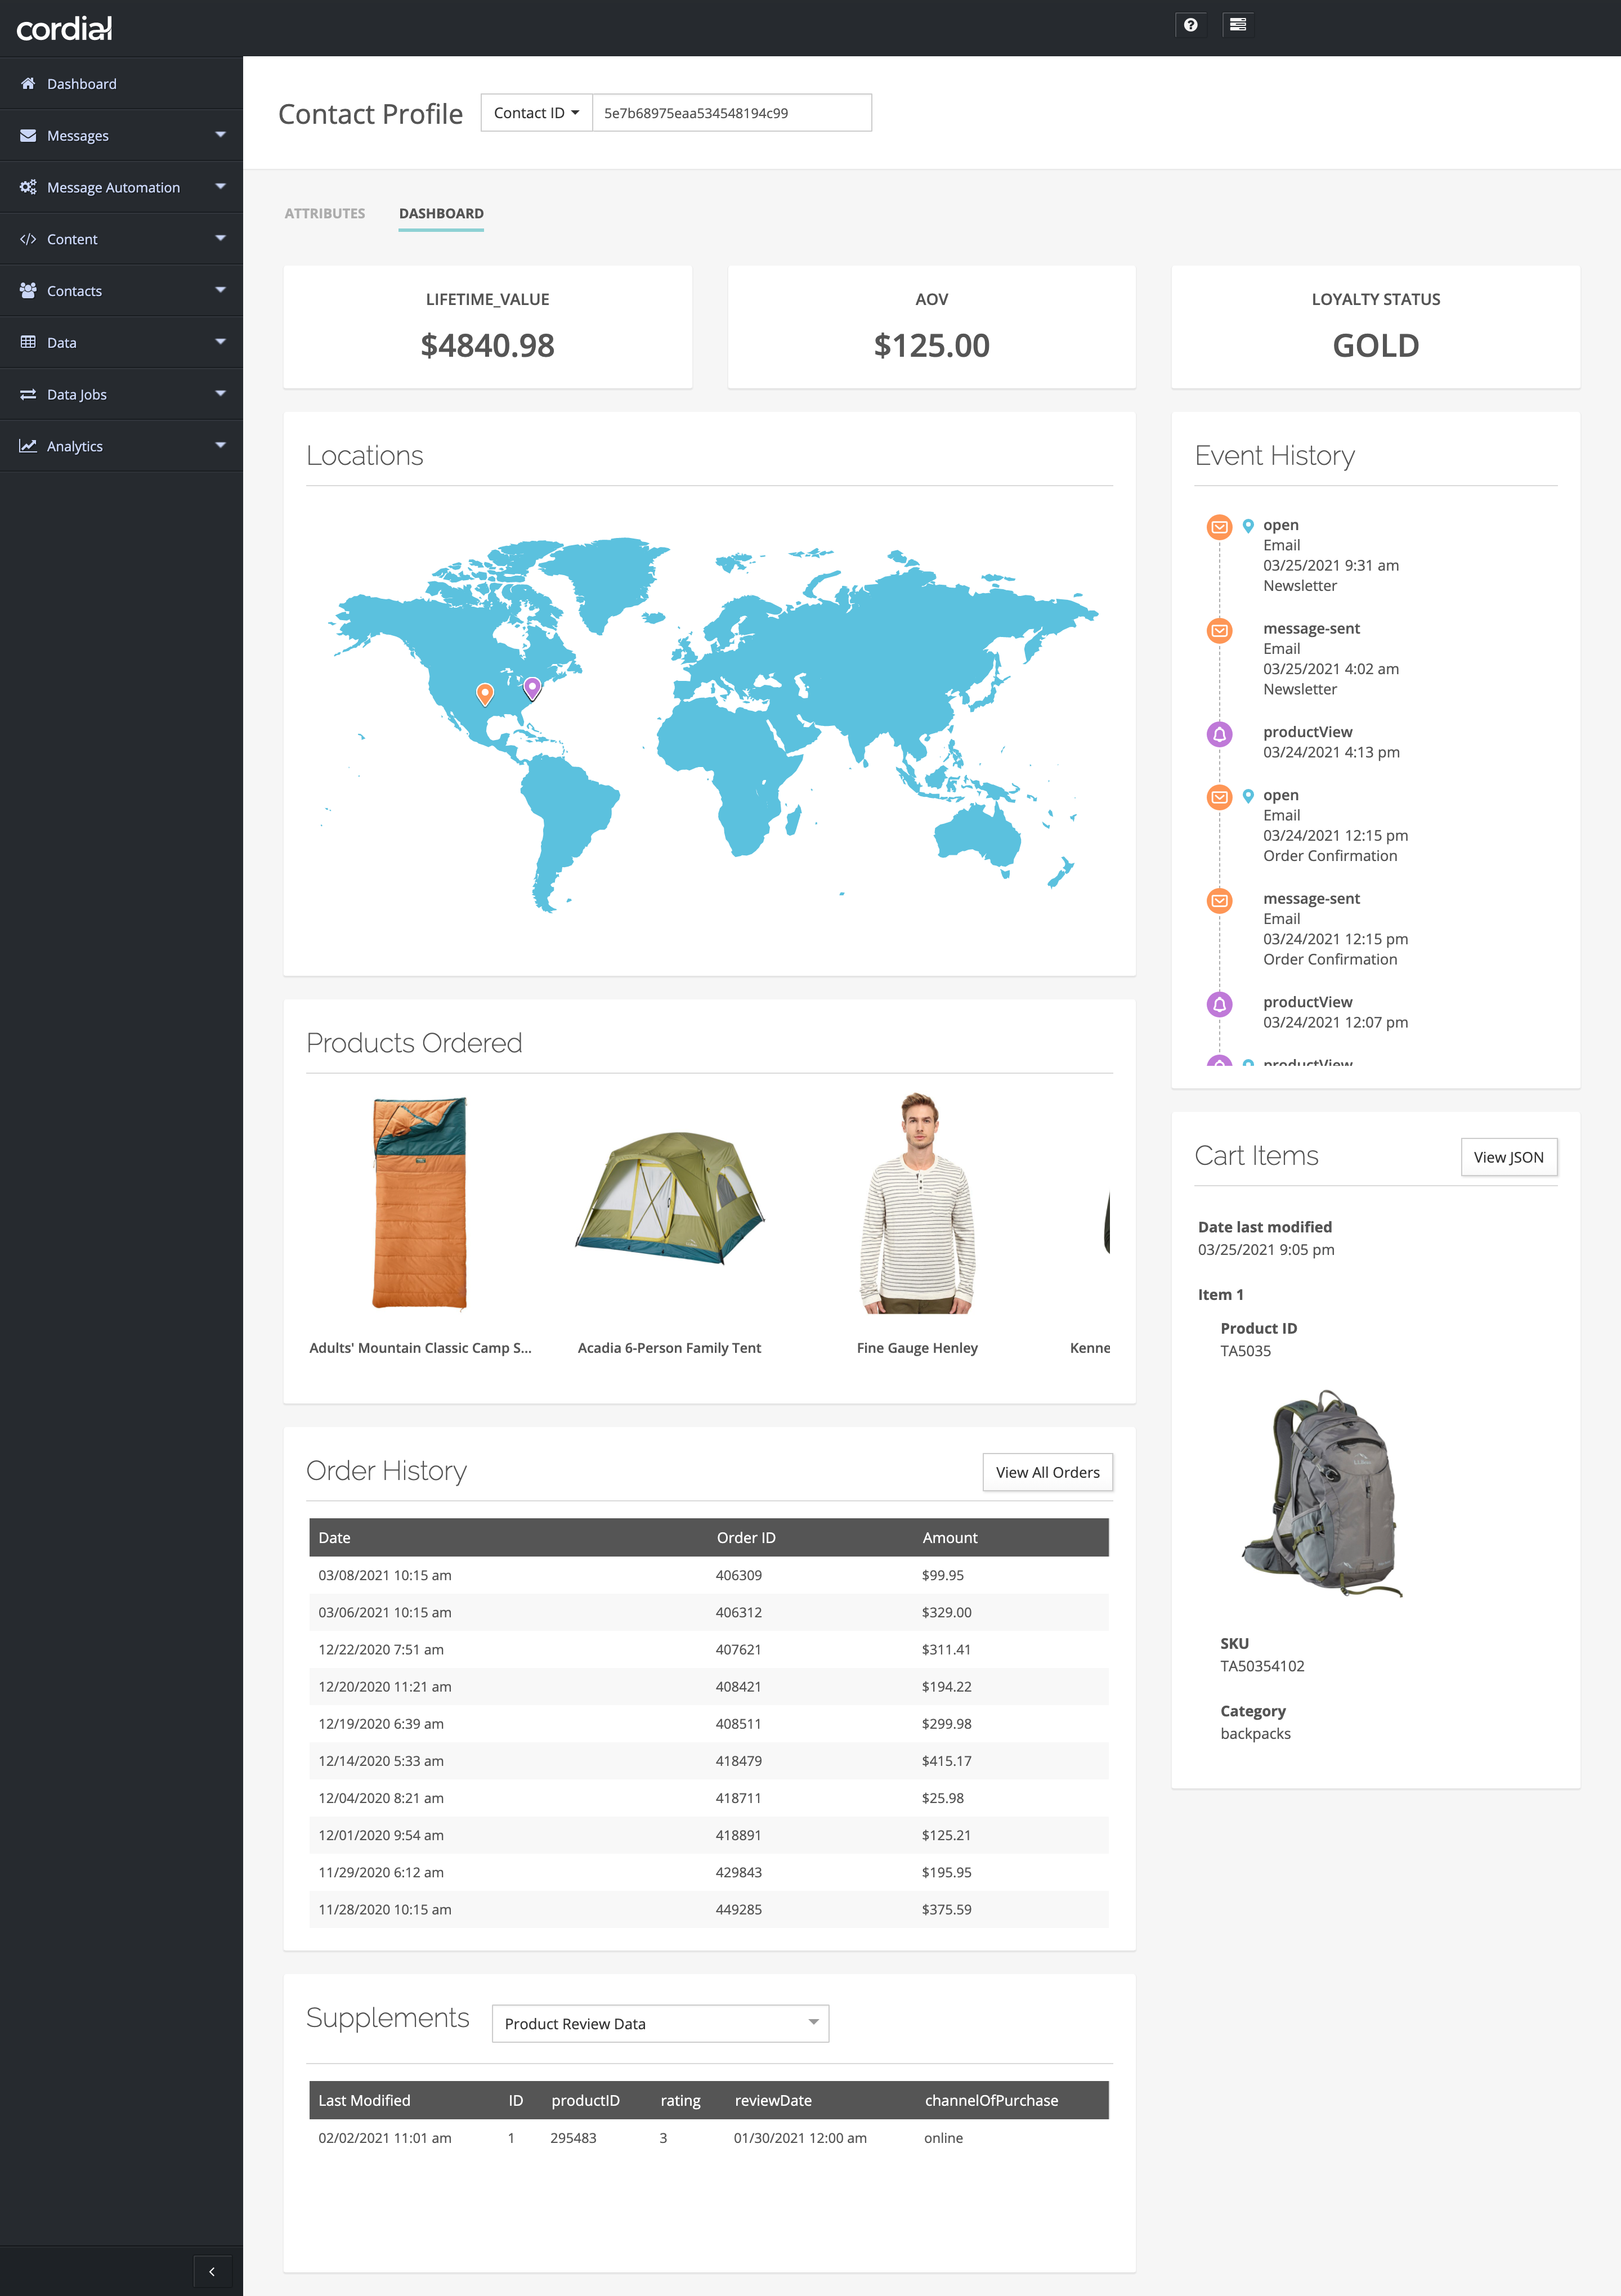The height and width of the screenshot is (2296, 1621).
Task: Click email icon for first open event
Action: click(x=1219, y=527)
